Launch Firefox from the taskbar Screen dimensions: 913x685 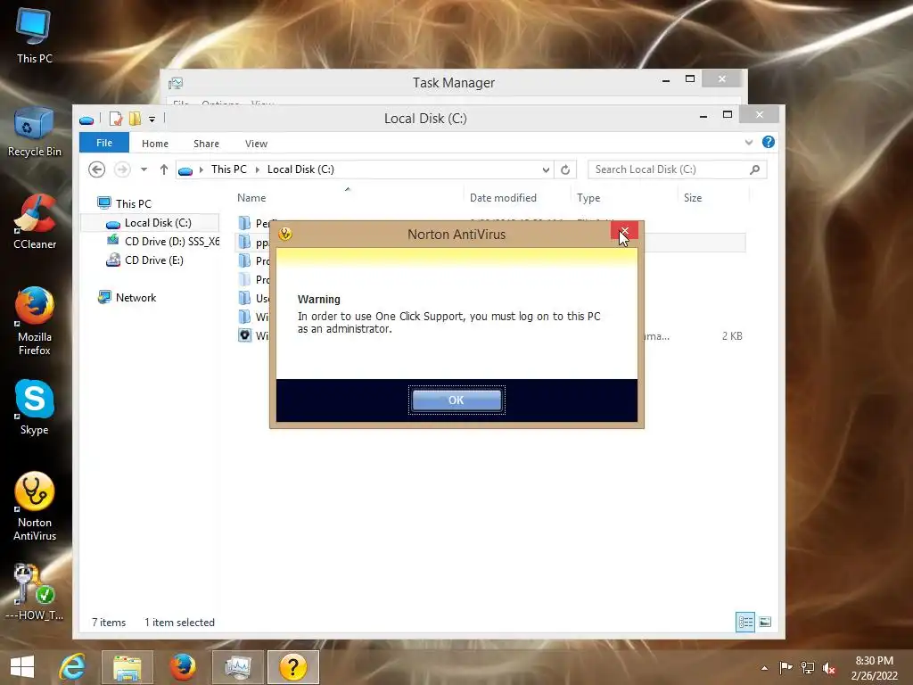pyautogui.click(x=182, y=667)
